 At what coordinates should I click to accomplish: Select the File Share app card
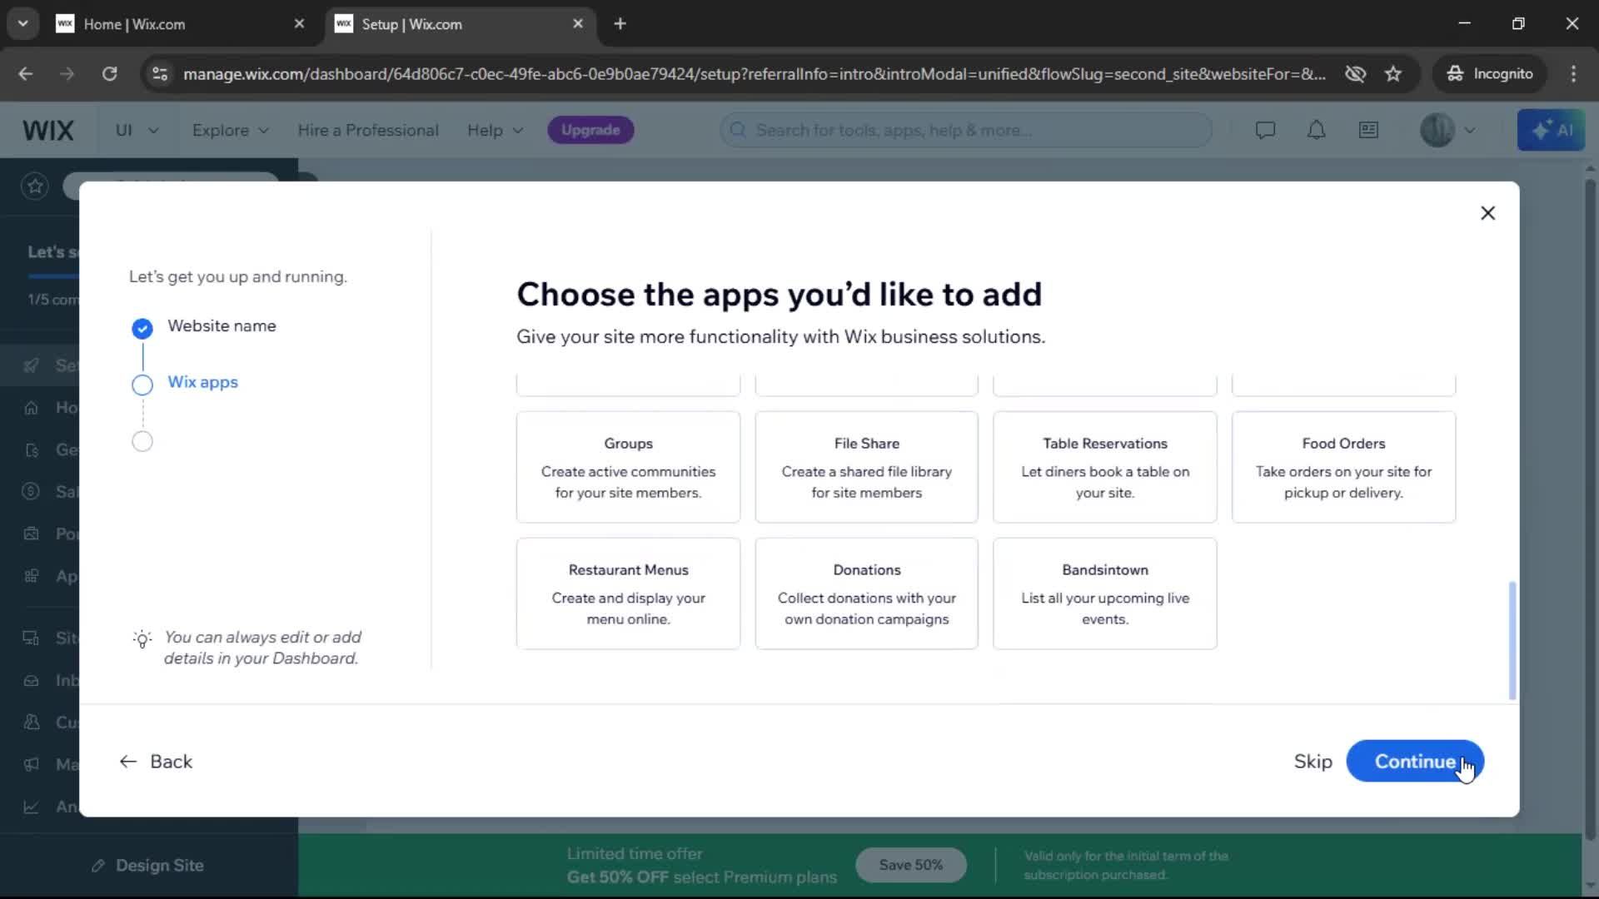[x=866, y=467]
